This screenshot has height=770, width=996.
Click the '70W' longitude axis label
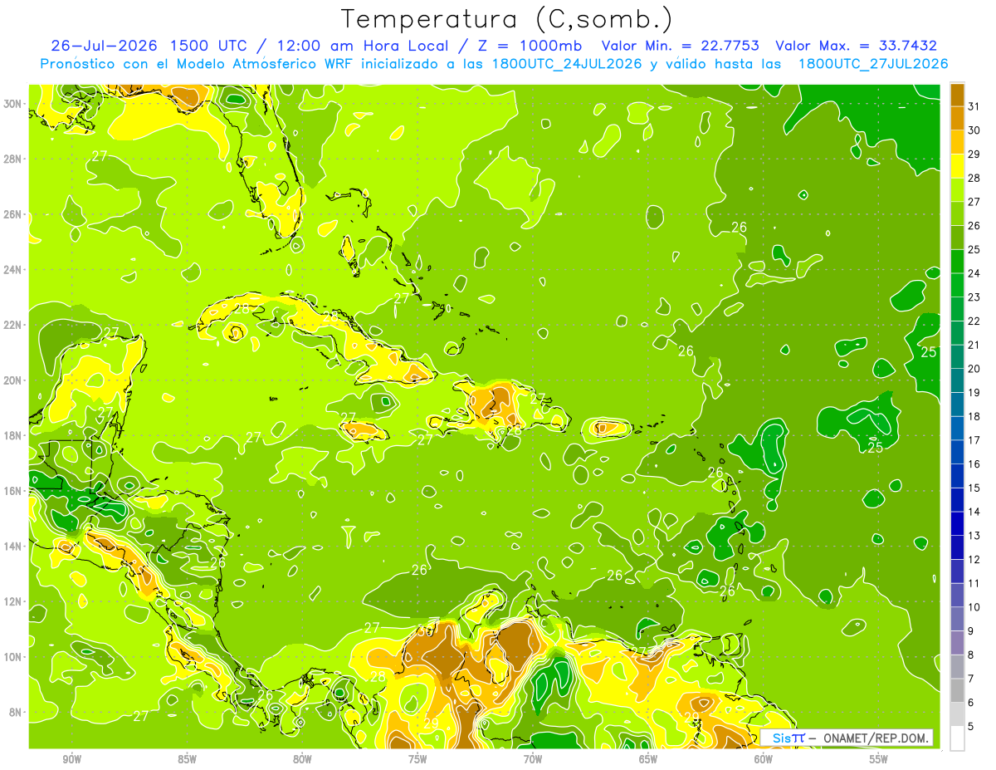(x=533, y=759)
